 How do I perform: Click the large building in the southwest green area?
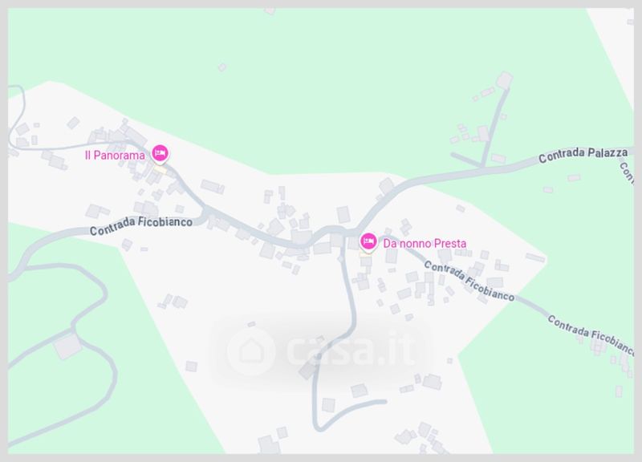click(68, 346)
